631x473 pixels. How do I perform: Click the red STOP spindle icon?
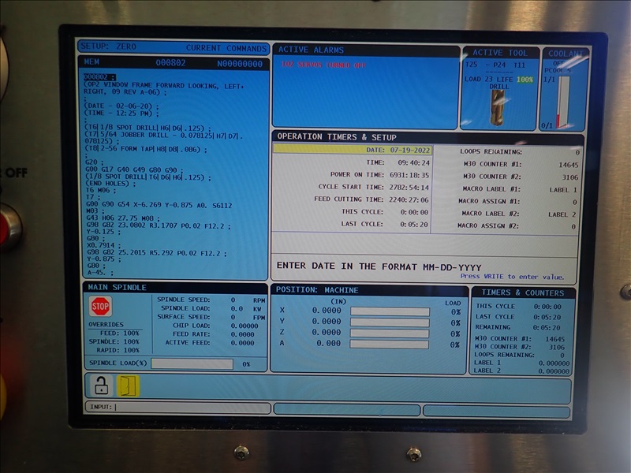(x=100, y=307)
